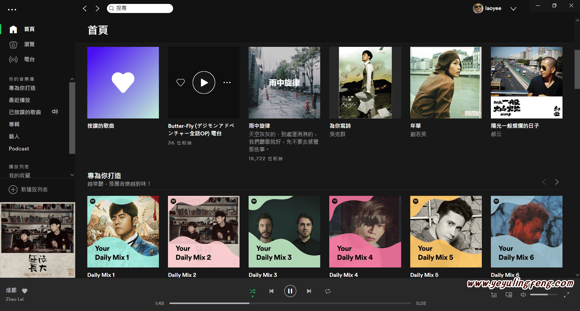
Task: Show next items in 專為你打造 carousel
Action: tap(557, 182)
